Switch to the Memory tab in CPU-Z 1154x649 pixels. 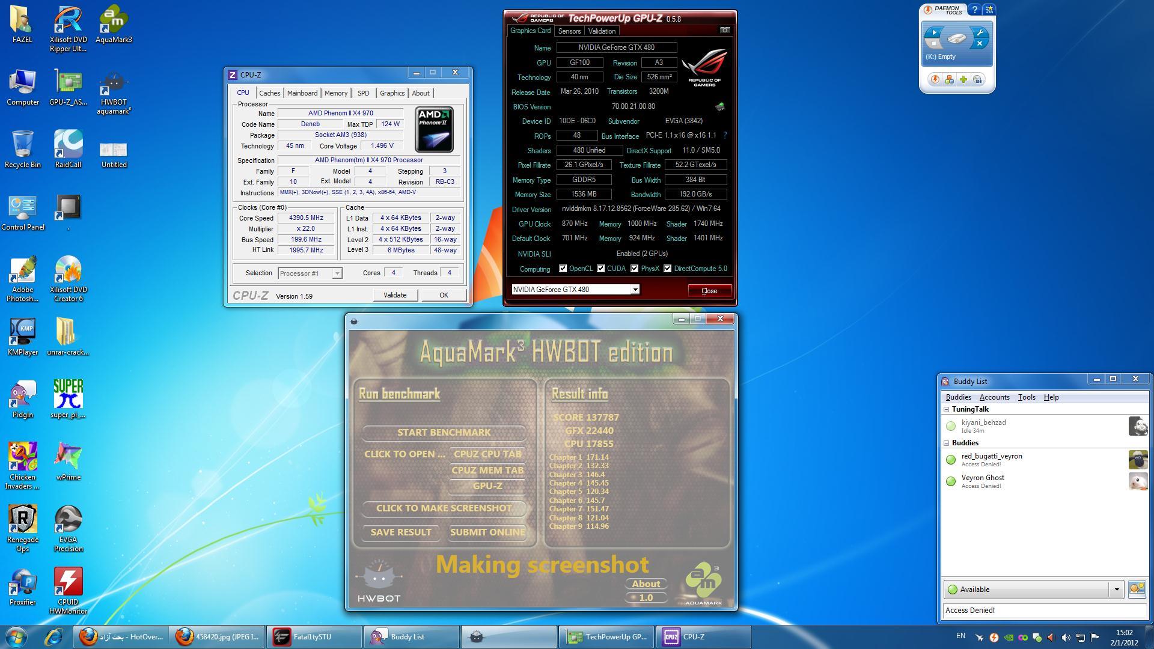[x=336, y=93]
